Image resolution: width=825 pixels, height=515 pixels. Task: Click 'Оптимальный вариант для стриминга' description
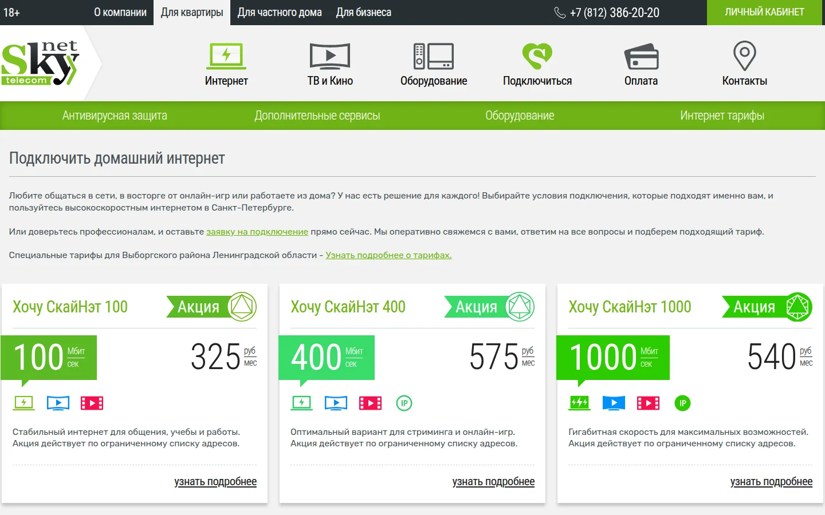click(404, 438)
